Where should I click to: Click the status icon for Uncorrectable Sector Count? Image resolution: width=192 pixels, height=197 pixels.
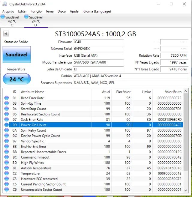point(7,190)
